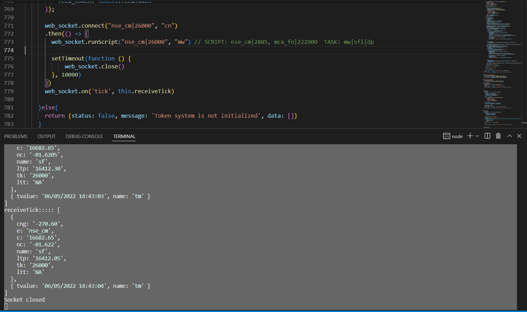
Task: Select tvalue '06/05/2022 14:43:04' in terminal
Action: (x=74, y=286)
